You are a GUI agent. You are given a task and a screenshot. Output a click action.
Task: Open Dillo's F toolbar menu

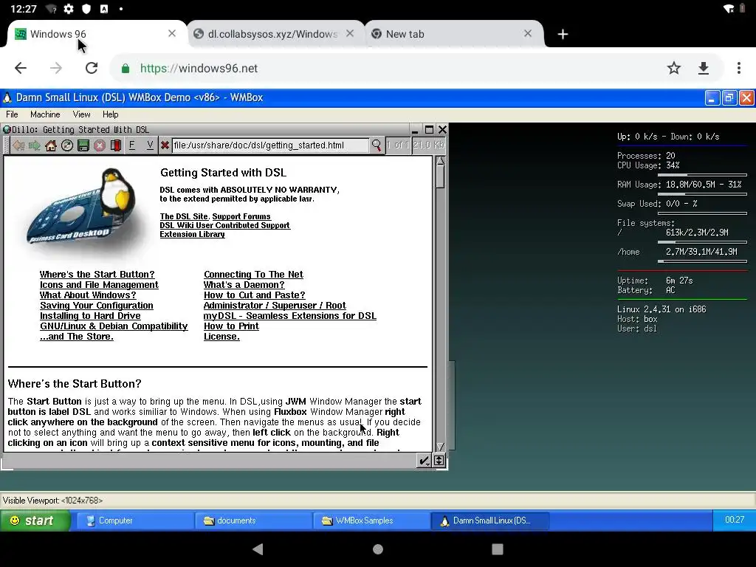point(131,145)
